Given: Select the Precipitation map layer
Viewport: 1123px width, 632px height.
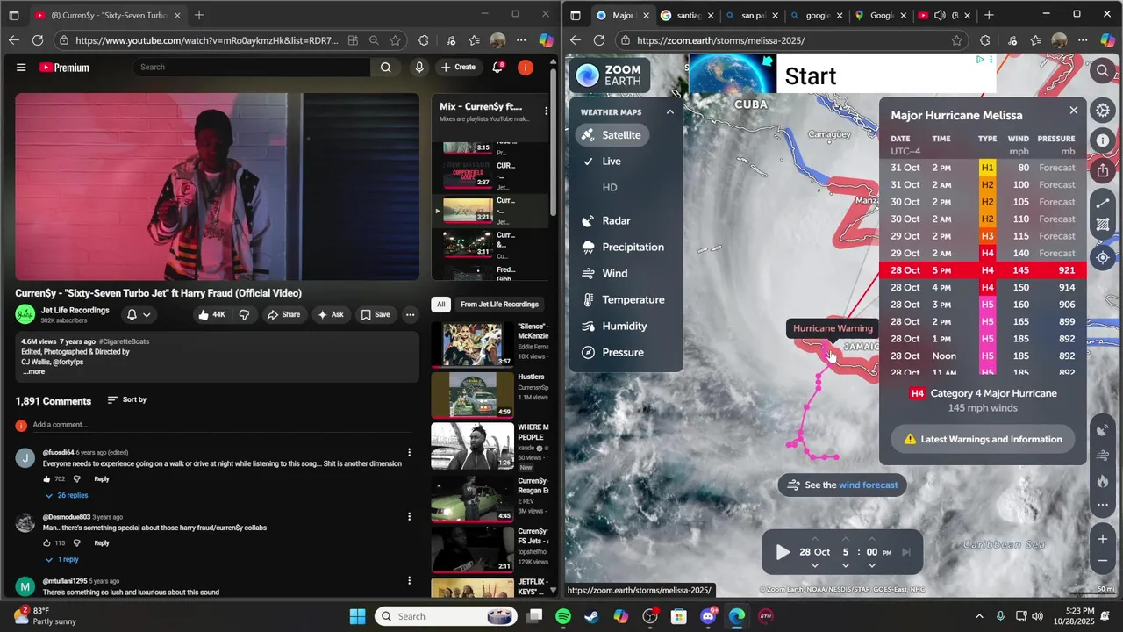Looking at the screenshot, I should (622, 248).
